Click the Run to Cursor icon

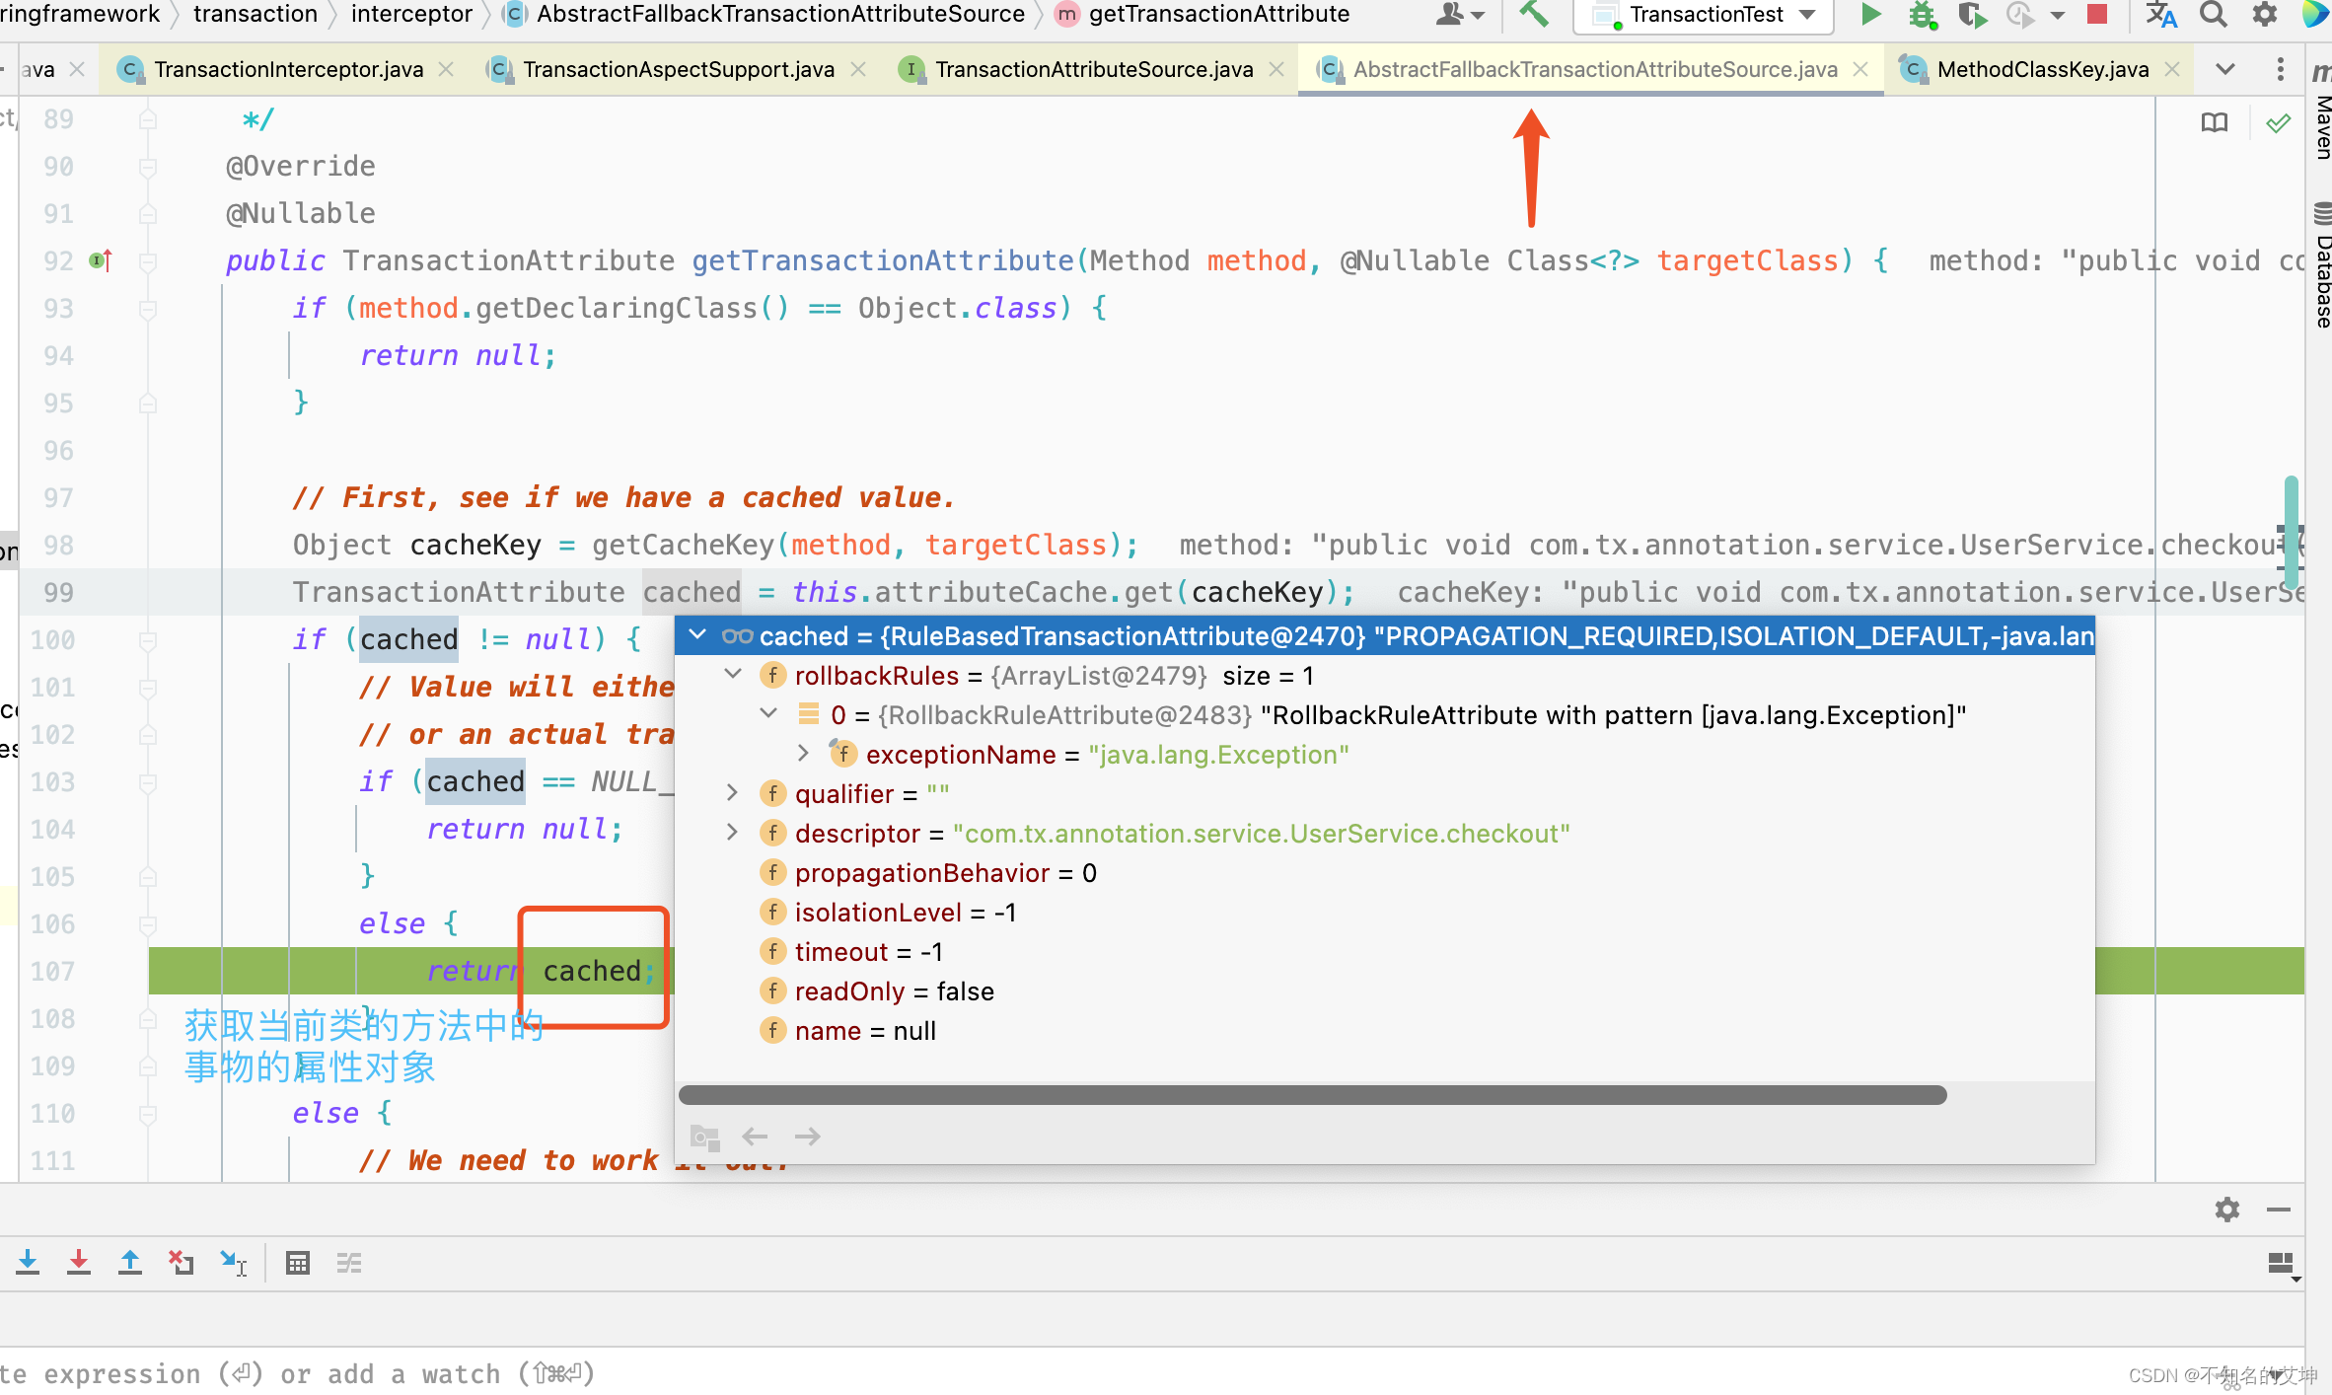pyautogui.click(x=234, y=1263)
